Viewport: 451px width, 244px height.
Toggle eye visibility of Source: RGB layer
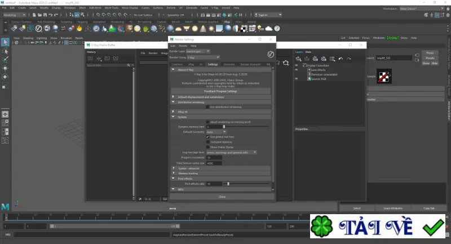click(x=297, y=79)
